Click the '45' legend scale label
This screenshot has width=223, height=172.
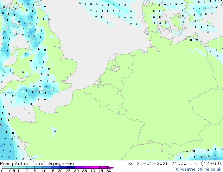pyautogui.click(x=101, y=171)
